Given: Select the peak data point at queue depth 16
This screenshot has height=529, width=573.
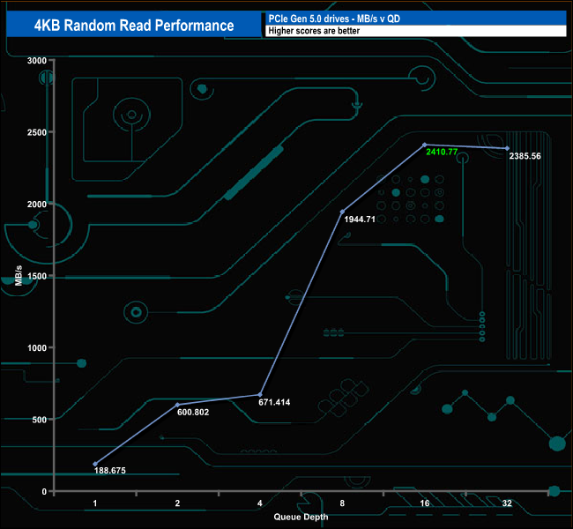Looking at the screenshot, I should tap(424, 145).
